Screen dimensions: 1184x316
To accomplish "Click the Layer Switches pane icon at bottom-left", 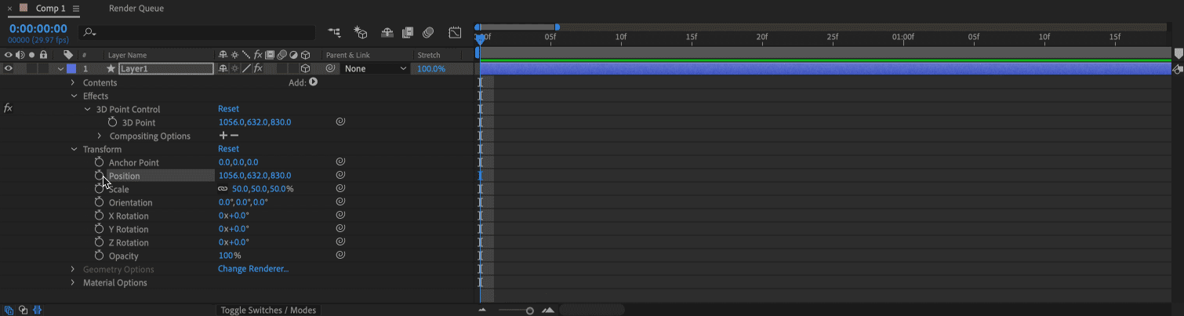I will (x=9, y=310).
